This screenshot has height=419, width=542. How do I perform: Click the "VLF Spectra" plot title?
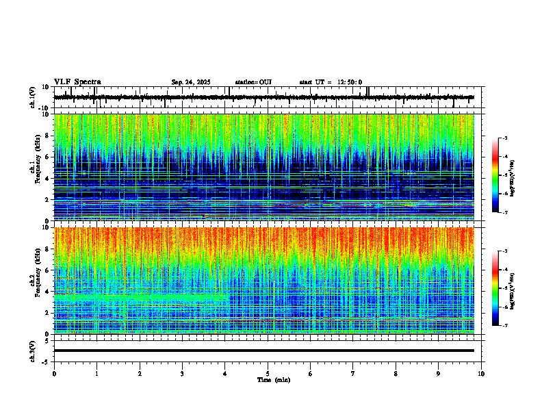click(x=77, y=82)
